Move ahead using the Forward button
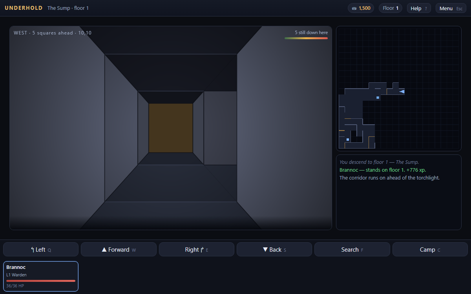471x294 pixels. 119,249
